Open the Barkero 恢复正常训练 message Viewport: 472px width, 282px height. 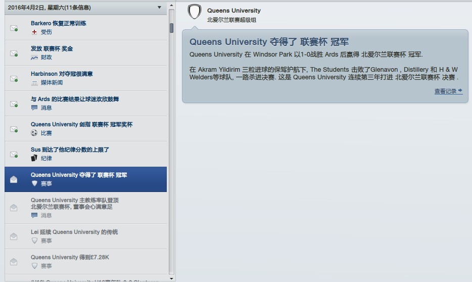pos(58,23)
